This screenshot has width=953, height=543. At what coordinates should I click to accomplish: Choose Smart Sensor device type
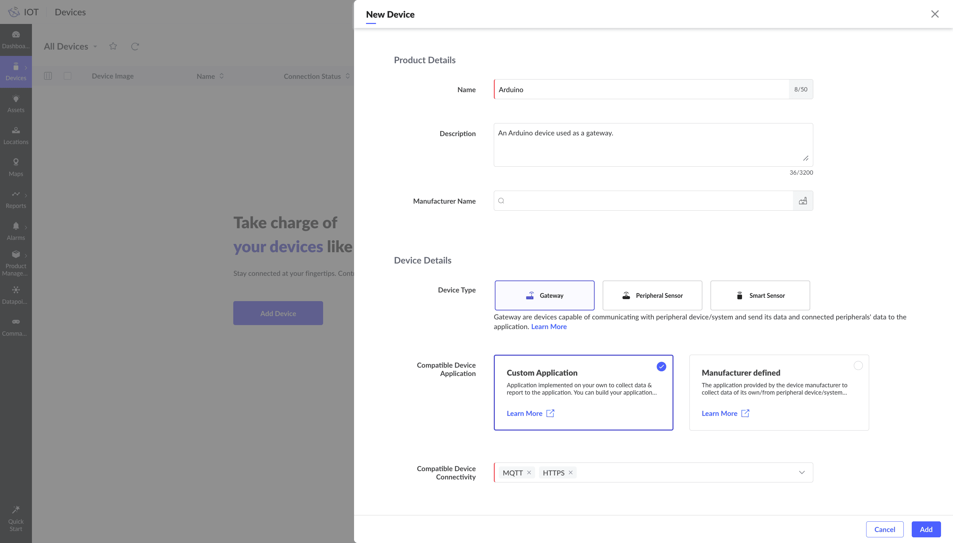(x=760, y=295)
